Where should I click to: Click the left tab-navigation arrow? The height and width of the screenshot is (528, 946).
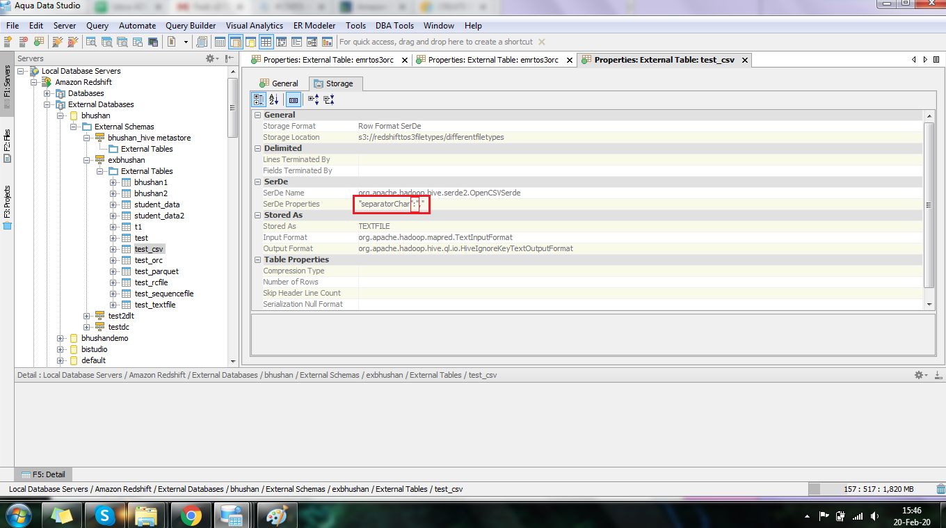(x=914, y=60)
